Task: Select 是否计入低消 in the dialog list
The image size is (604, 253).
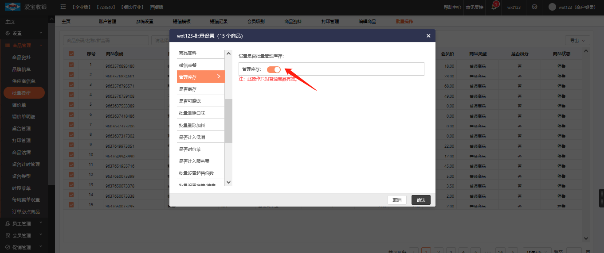Action: tap(200, 137)
